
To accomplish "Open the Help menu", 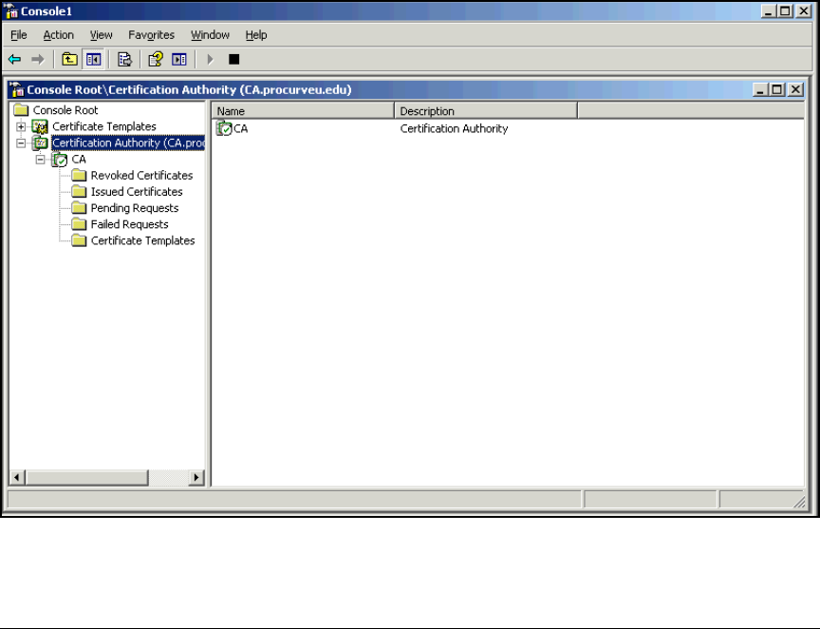I will 256,35.
